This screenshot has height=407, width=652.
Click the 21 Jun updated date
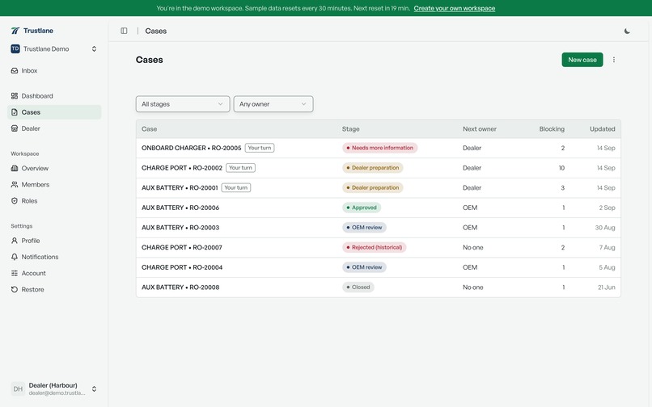click(606, 287)
